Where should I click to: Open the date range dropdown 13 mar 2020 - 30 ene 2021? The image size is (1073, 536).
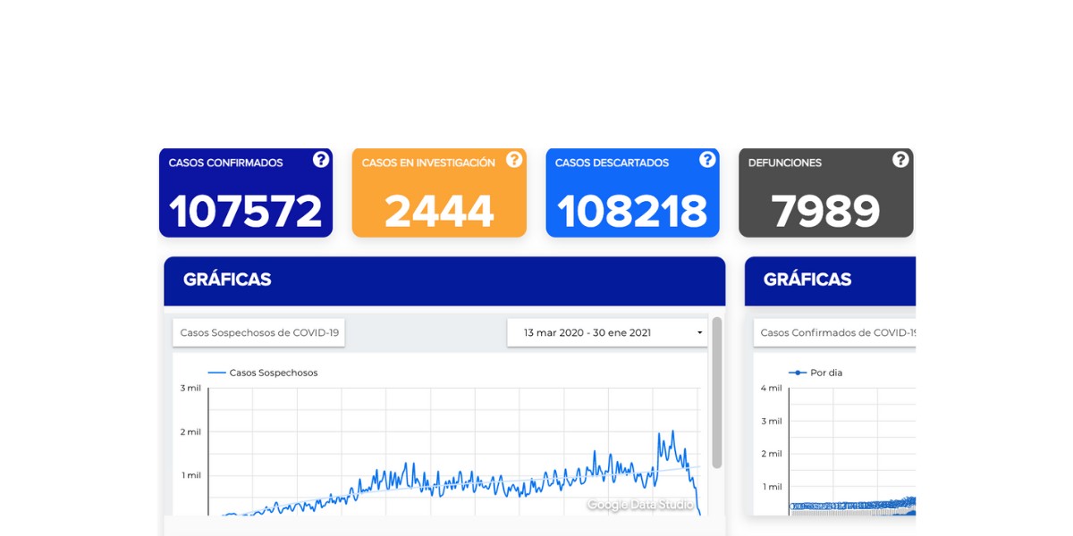click(607, 332)
